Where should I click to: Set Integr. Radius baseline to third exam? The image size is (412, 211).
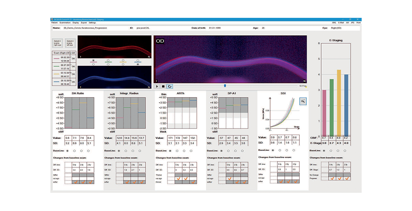point(133,151)
